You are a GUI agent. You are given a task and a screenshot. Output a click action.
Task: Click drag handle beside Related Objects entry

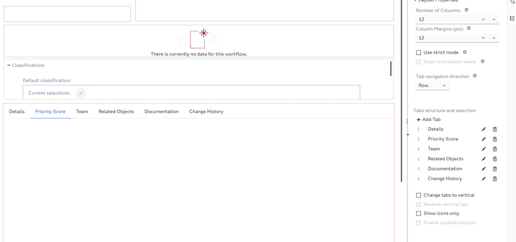[x=418, y=159]
